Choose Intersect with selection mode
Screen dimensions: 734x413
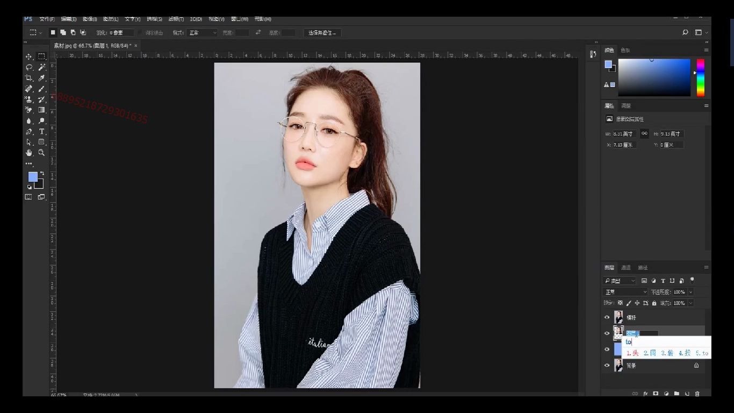83,33
